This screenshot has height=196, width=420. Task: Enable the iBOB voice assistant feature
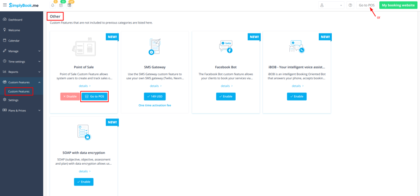pyautogui.click(x=297, y=96)
